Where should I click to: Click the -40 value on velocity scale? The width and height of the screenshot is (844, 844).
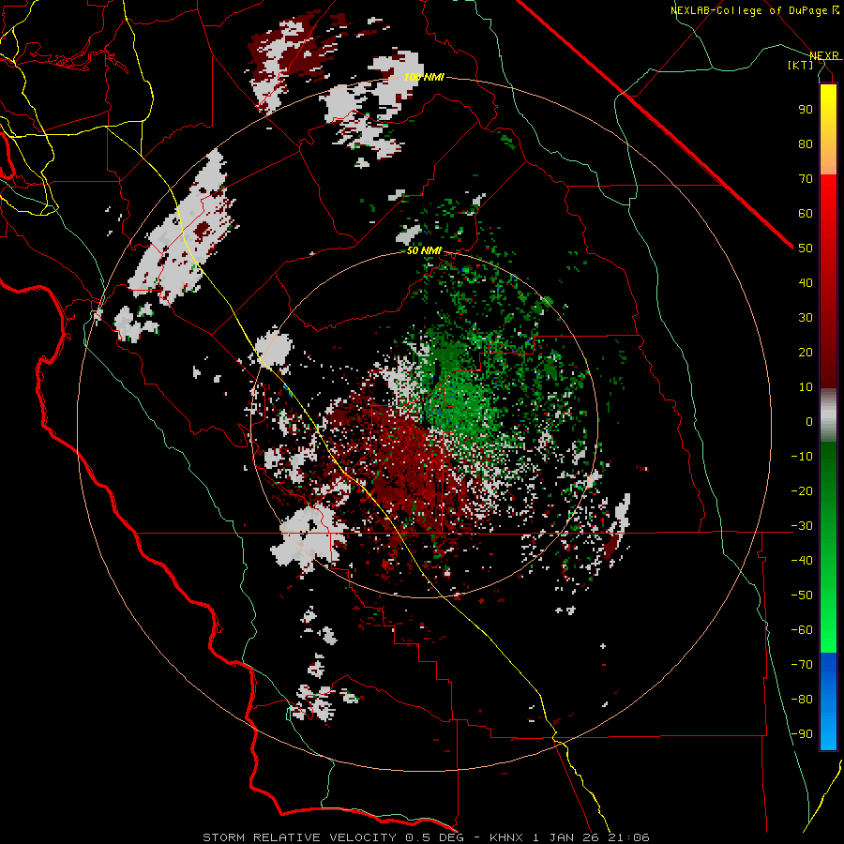point(802,561)
